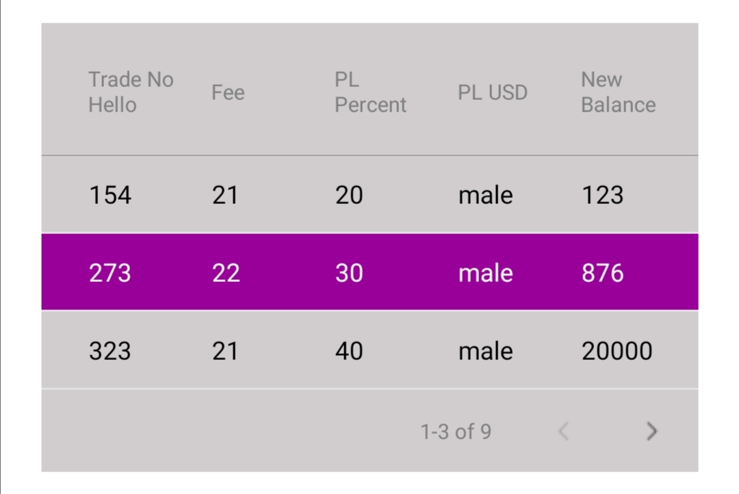
Task: Sort by Fee column header
Action: coord(228,92)
